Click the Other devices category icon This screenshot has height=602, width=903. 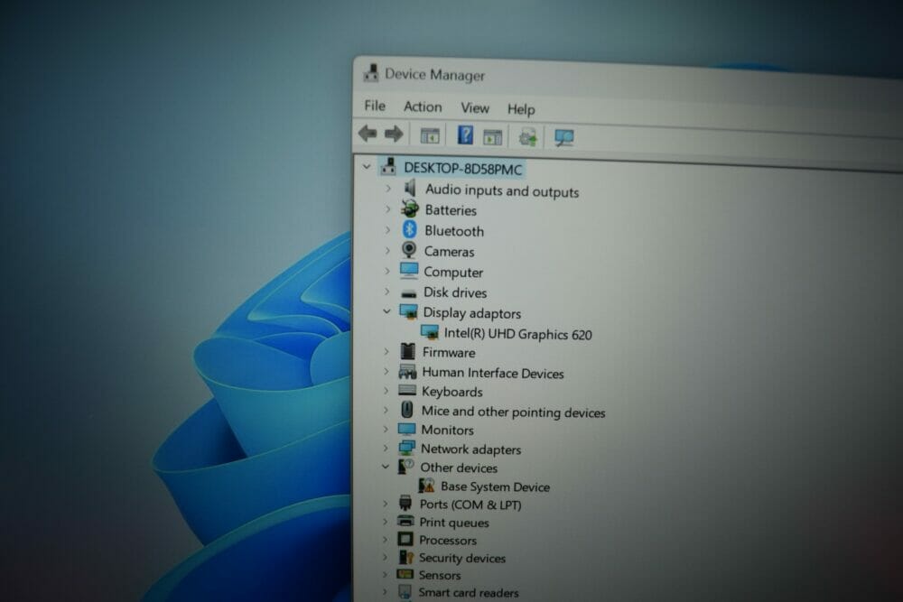coord(405,467)
